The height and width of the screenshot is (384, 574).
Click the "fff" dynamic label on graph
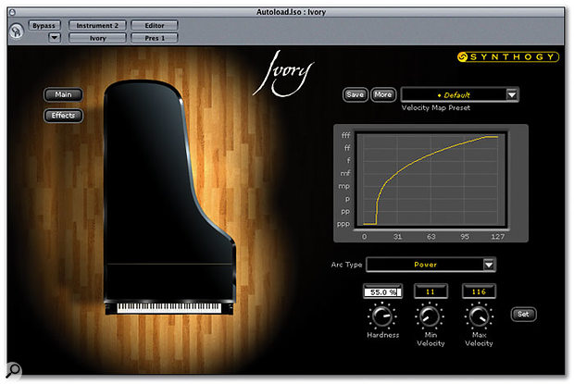click(x=345, y=135)
